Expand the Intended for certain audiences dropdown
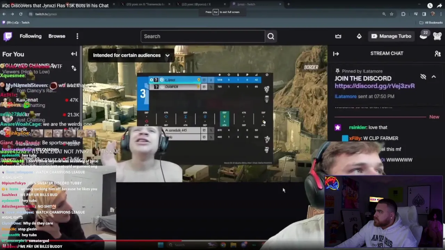The width and height of the screenshot is (445, 250). (131, 55)
